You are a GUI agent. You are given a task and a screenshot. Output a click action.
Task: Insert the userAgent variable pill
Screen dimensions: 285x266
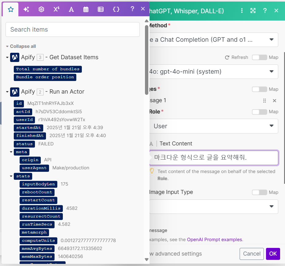pos(34,168)
